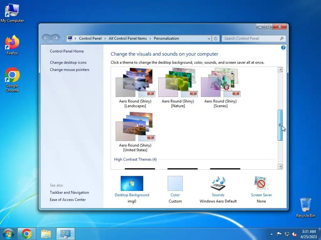Click the address bar computer icon

click(70, 38)
